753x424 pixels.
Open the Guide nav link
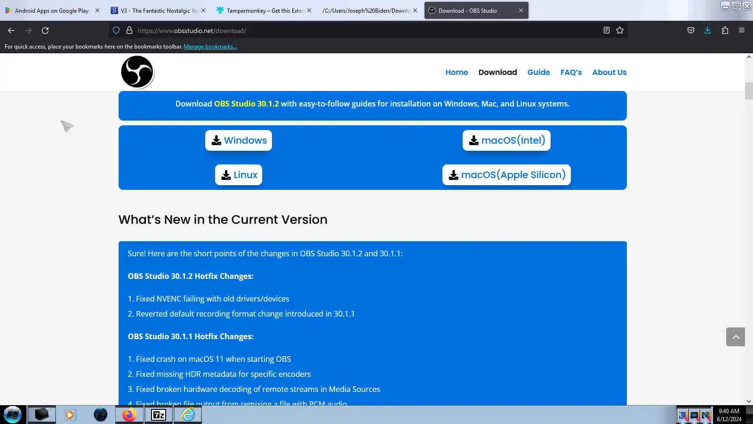click(x=538, y=72)
